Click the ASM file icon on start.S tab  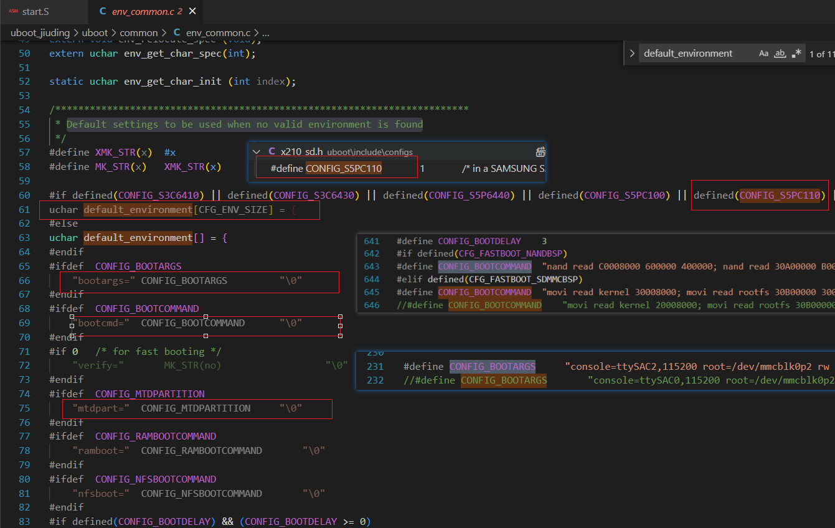click(x=13, y=12)
